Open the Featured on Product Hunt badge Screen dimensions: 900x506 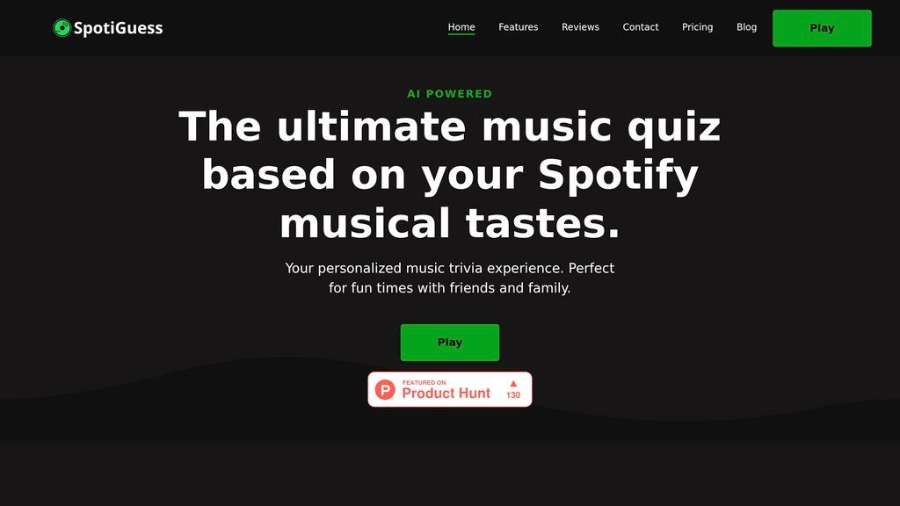[450, 389]
